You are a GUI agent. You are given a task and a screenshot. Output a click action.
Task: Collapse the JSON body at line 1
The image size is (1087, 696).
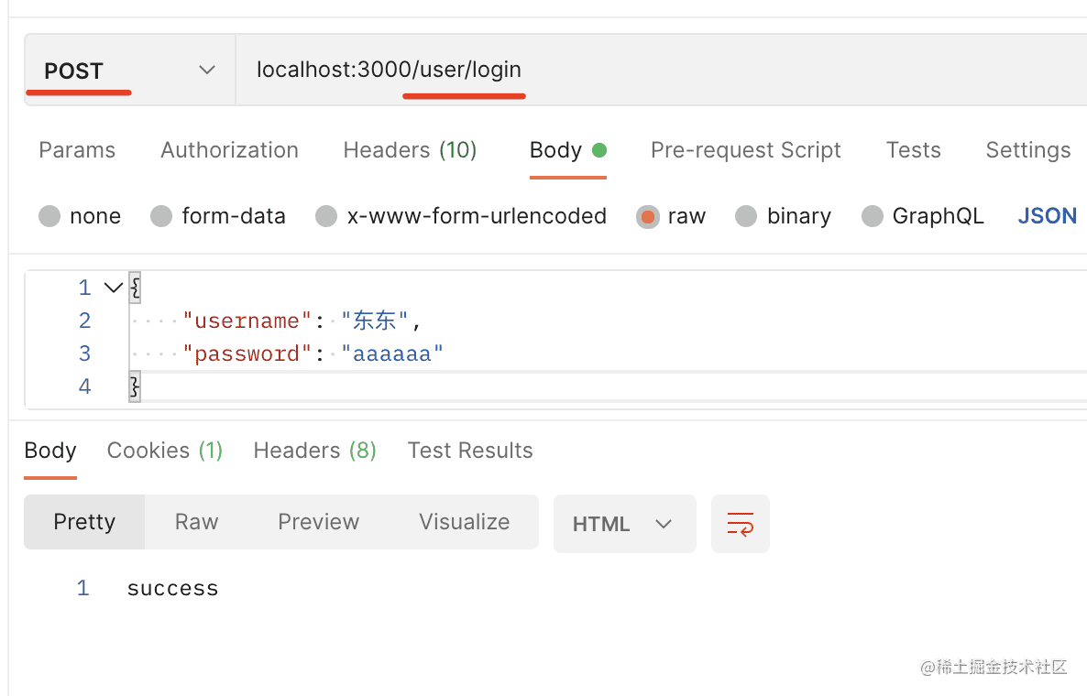114,288
